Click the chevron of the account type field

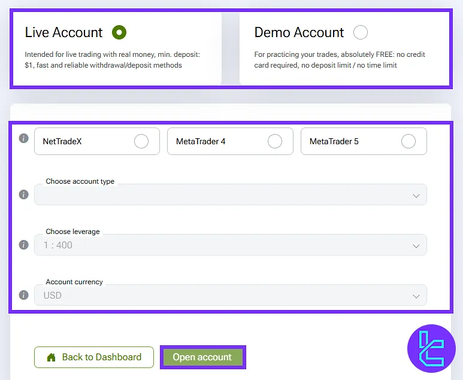click(416, 196)
